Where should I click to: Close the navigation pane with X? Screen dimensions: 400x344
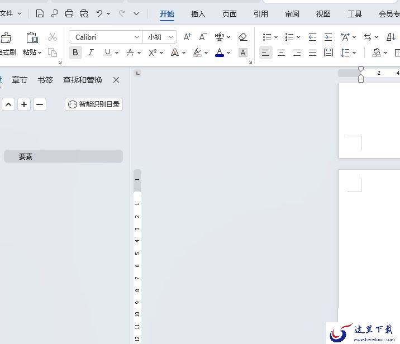116,80
